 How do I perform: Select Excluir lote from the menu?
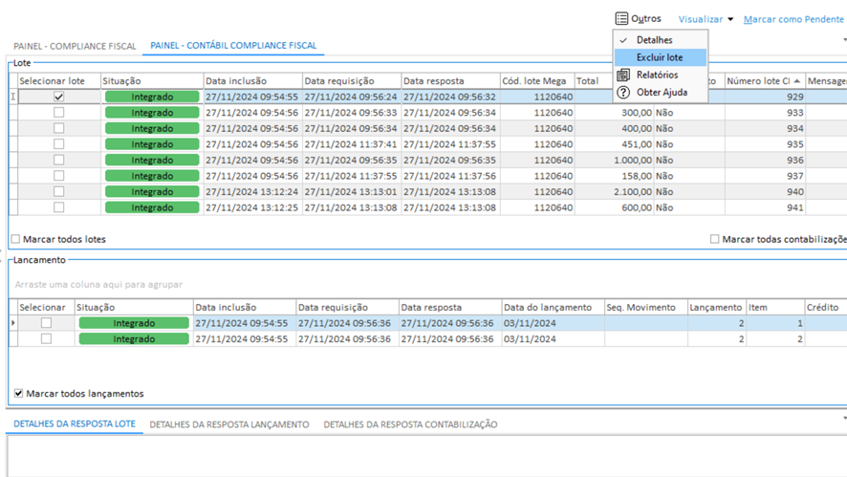[x=659, y=57]
